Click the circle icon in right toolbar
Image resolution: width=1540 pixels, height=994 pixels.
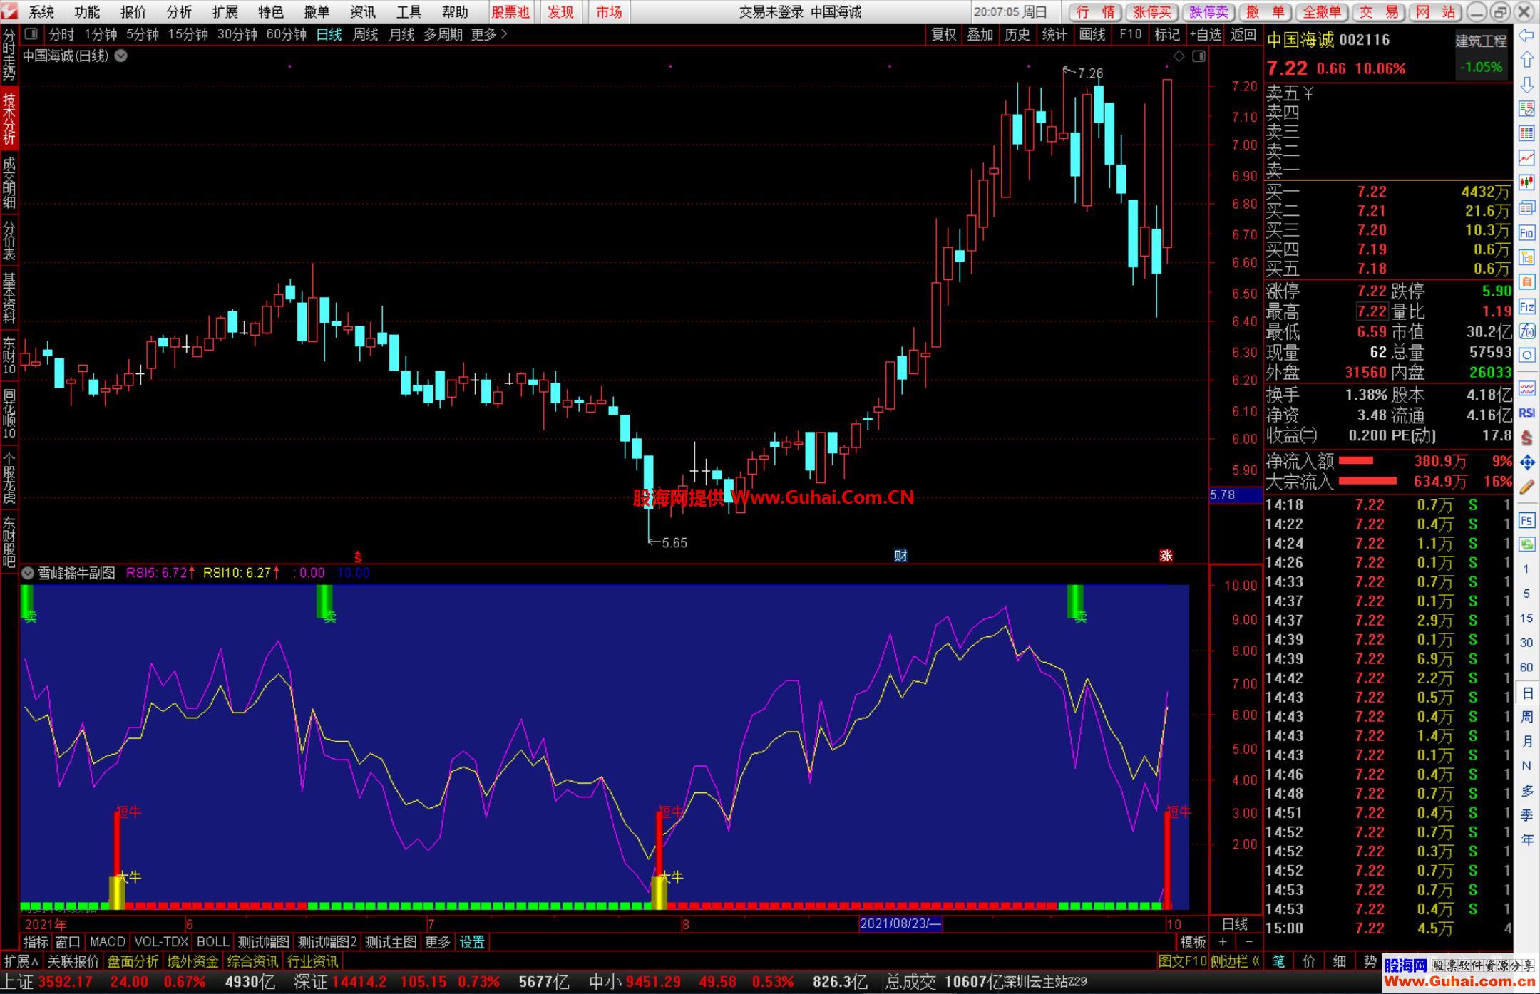1526,355
